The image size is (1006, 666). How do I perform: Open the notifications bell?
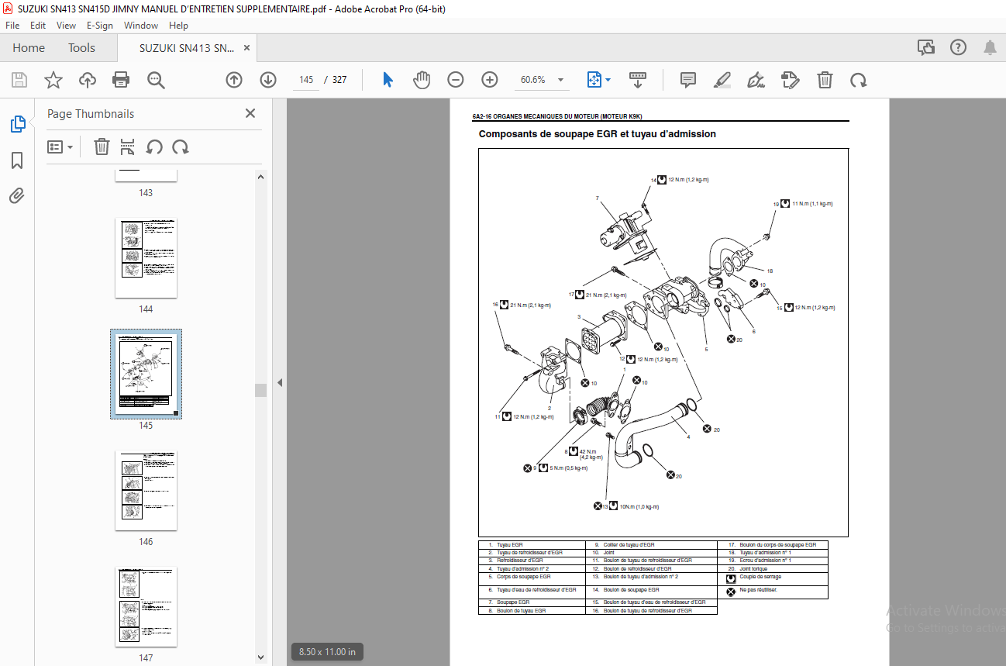(x=990, y=47)
